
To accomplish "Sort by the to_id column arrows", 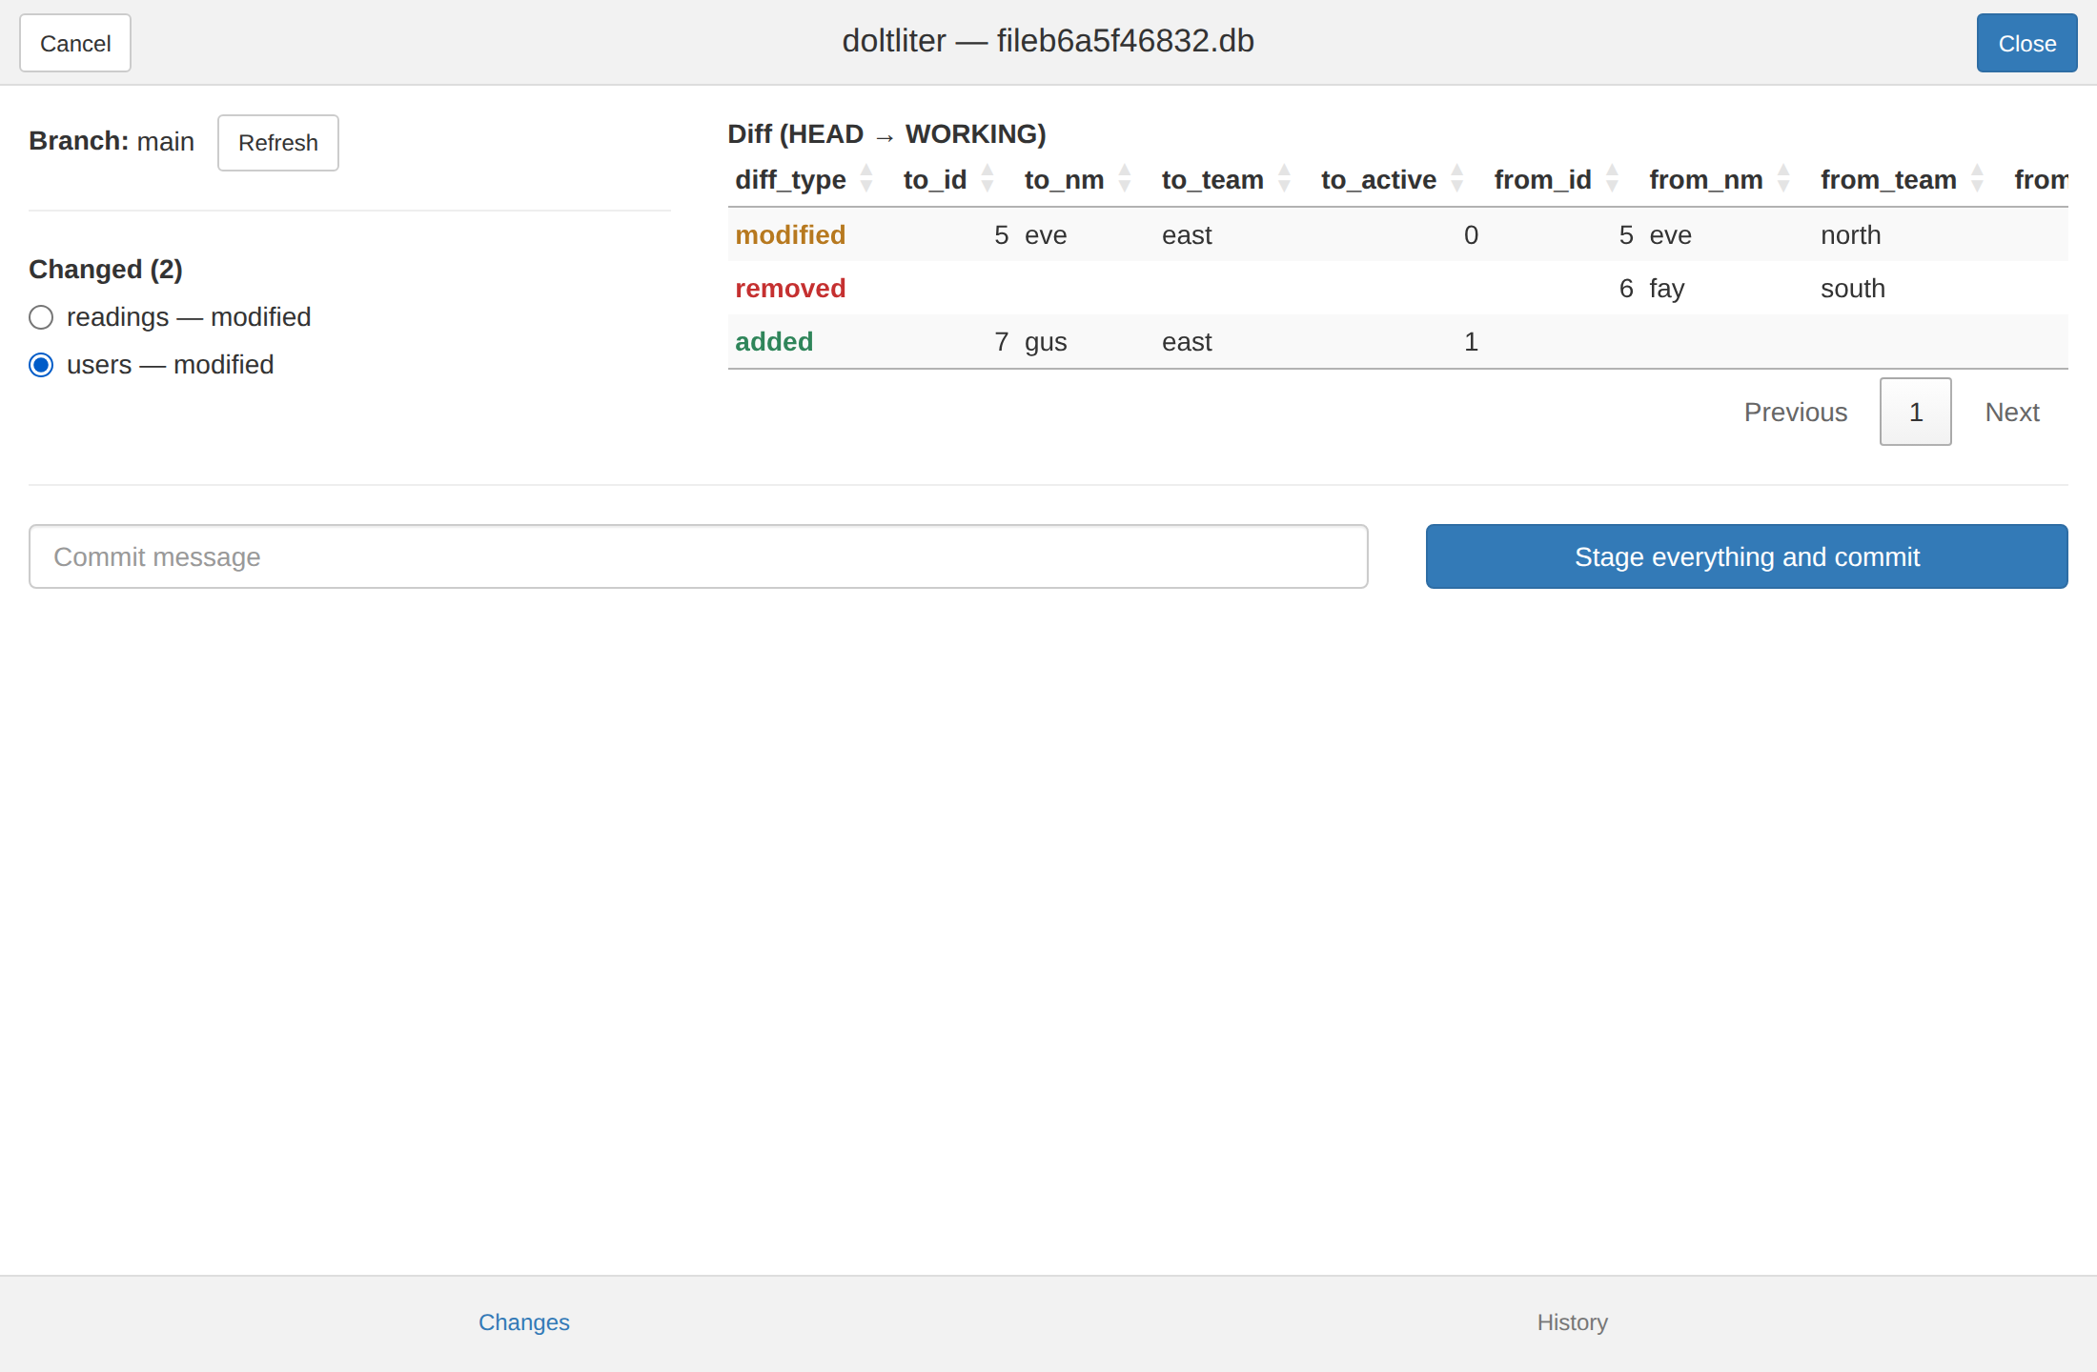I will 987,179.
